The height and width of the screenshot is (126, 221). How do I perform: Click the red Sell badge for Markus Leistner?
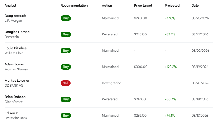point(66,83)
